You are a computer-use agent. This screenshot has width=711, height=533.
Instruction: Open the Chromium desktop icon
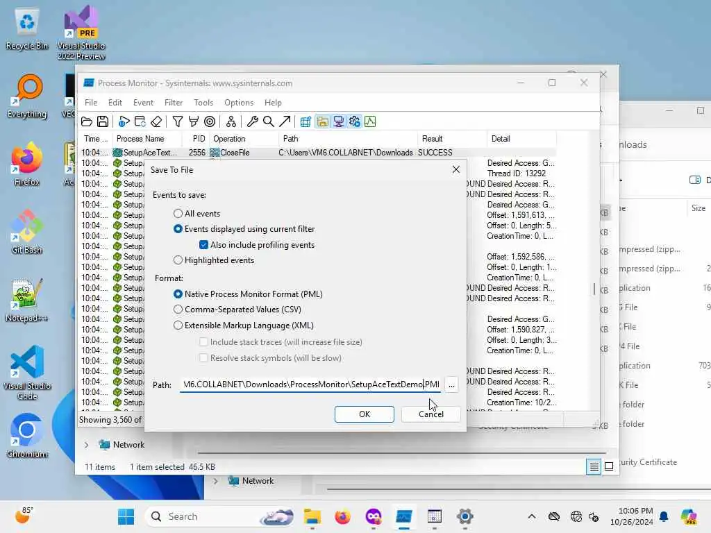27,437
